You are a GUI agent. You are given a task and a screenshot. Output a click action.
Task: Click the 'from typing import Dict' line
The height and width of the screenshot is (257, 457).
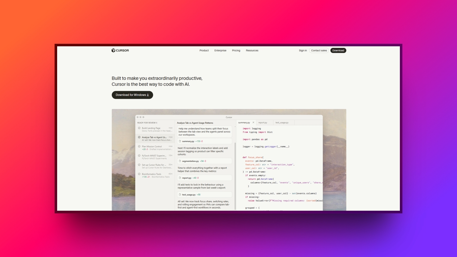point(257,132)
